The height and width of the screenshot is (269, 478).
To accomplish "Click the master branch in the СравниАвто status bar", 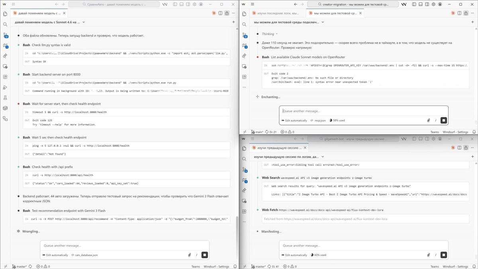I will (x=19, y=267).
